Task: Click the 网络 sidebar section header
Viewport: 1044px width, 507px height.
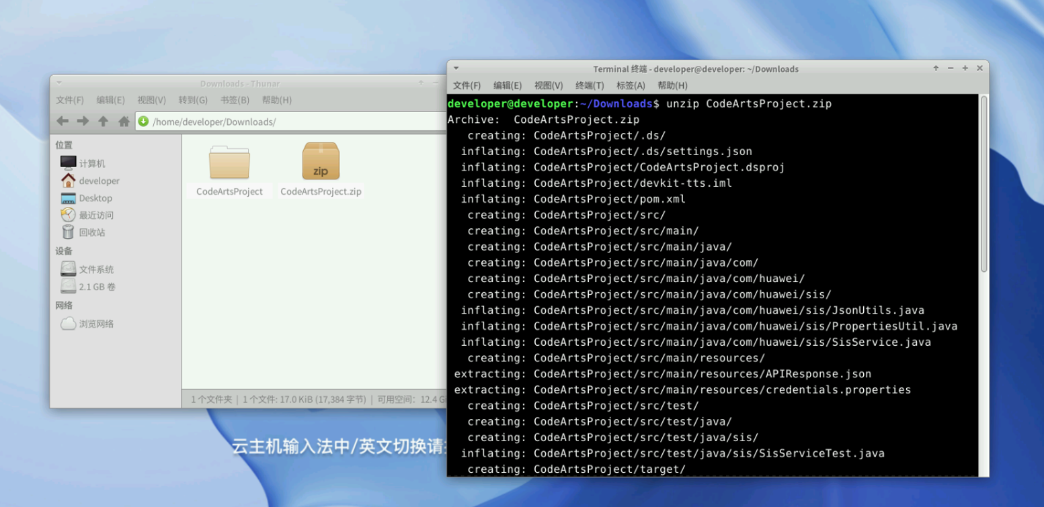Action: coord(64,306)
